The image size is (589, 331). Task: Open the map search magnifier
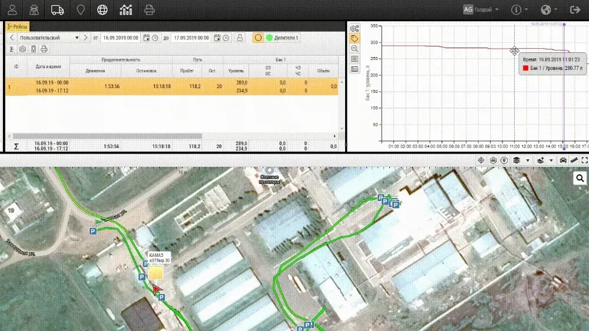tap(580, 178)
